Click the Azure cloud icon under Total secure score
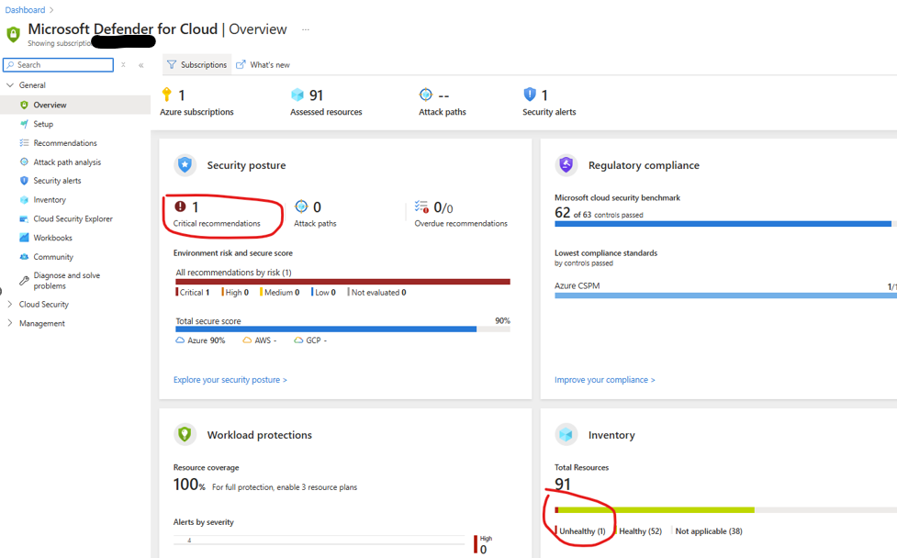The image size is (897, 558). [x=180, y=340]
